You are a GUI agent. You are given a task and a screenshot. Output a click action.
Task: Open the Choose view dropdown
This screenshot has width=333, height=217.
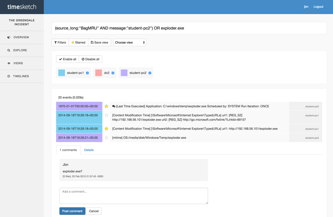pos(130,42)
